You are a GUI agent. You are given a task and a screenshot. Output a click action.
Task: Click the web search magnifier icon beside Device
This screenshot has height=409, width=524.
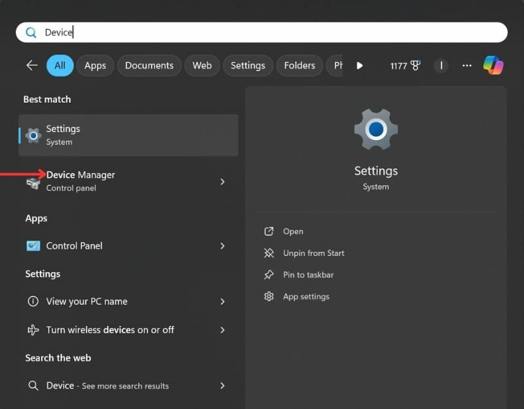click(x=33, y=385)
